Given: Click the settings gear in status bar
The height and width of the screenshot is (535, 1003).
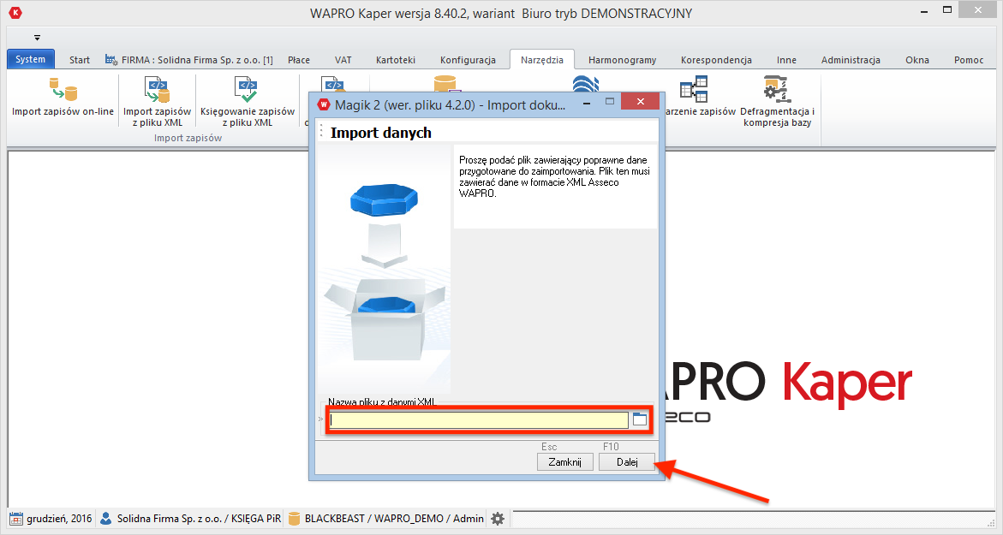Looking at the screenshot, I should click(498, 519).
